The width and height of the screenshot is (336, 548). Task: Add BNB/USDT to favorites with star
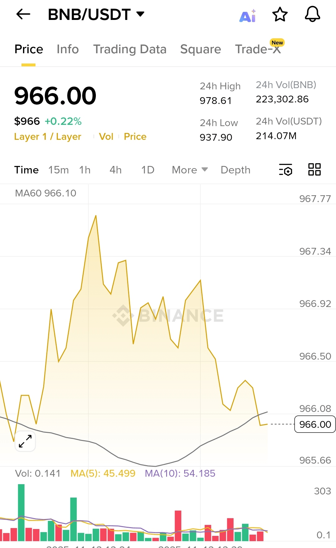pos(280,15)
